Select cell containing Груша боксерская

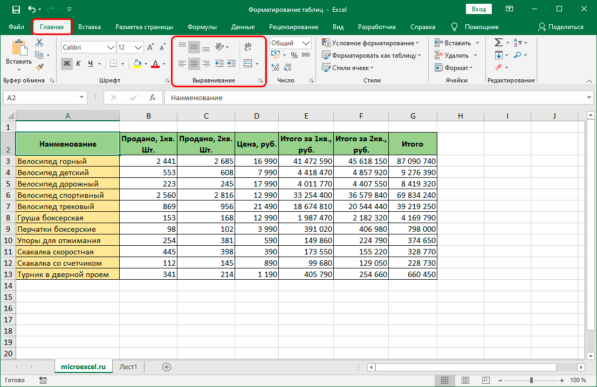coord(67,218)
